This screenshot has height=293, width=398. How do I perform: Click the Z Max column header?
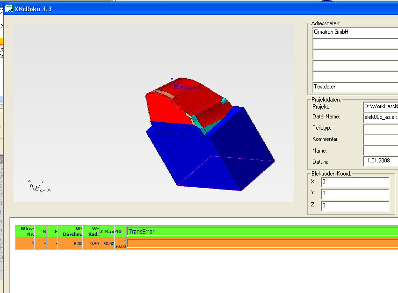pos(107,231)
